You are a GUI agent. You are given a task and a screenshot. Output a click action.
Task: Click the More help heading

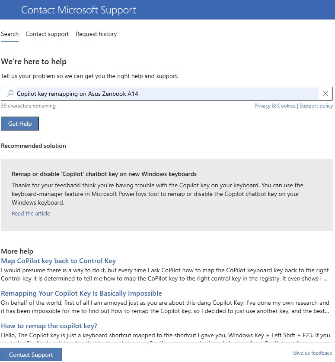[x=17, y=251]
